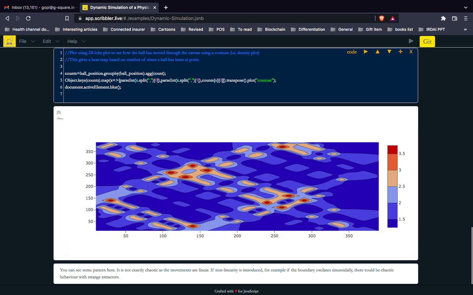This screenshot has height=295, width=473.
Task: Open the 'To read' bookmarks folder
Action: tap(241, 29)
